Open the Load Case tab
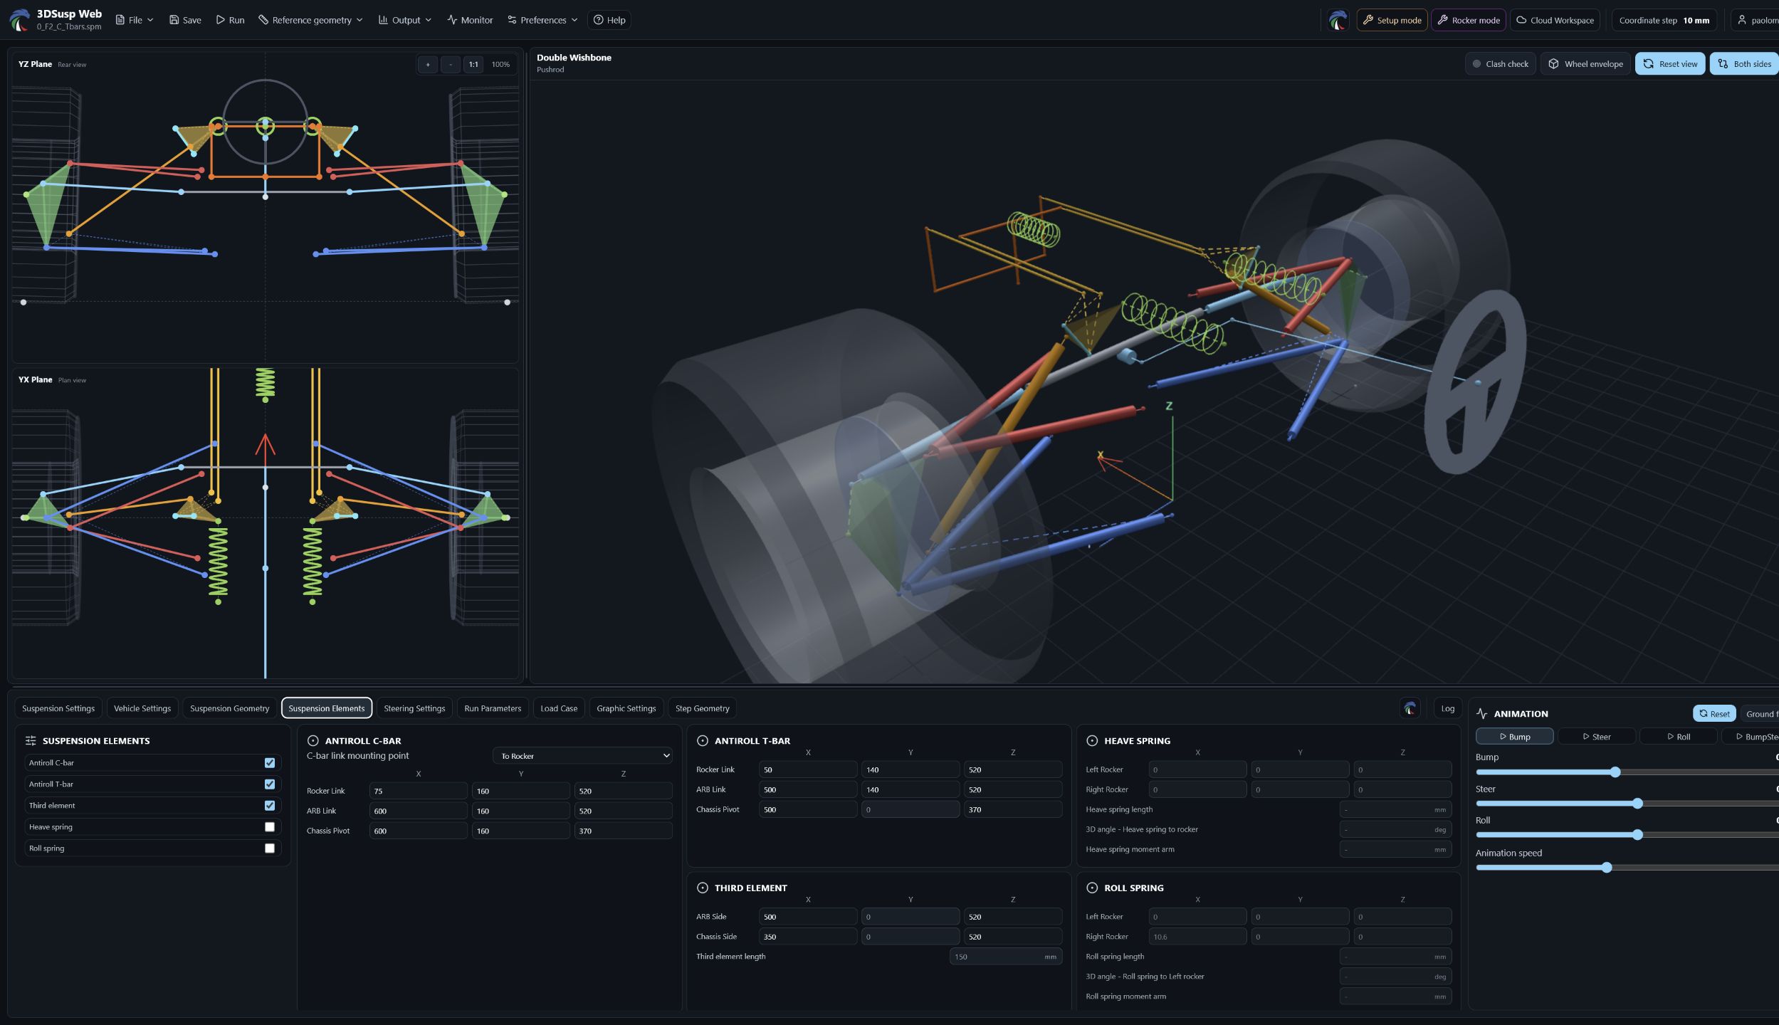Image resolution: width=1779 pixels, height=1025 pixels. (559, 708)
